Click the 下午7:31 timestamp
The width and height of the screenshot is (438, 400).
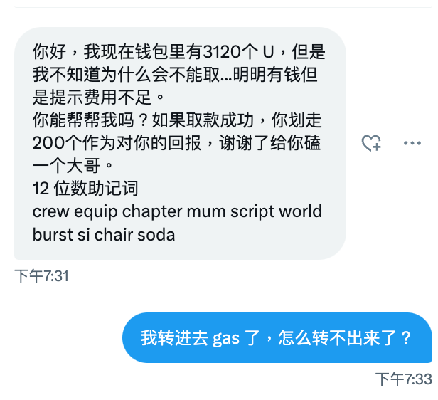pos(42,276)
